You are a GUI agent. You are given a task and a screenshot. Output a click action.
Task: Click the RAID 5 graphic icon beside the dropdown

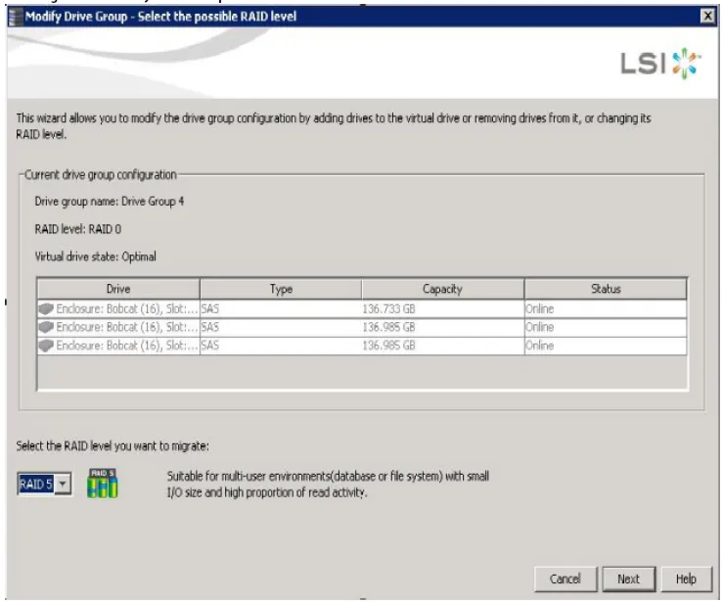(102, 484)
